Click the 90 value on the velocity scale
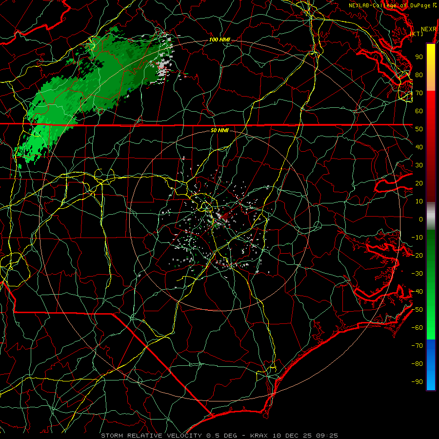The image size is (439, 439). tap(419, 57)
